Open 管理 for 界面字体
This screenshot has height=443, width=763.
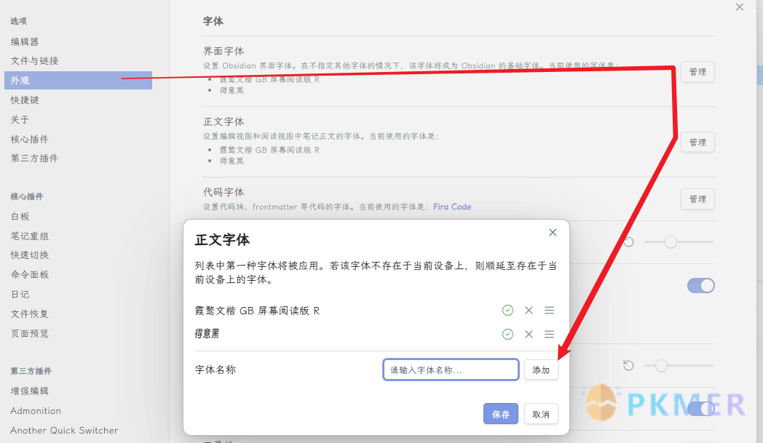click(697, 72)
